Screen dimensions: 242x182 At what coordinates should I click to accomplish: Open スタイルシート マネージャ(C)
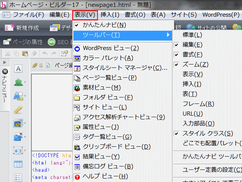(x=123, y=68)
